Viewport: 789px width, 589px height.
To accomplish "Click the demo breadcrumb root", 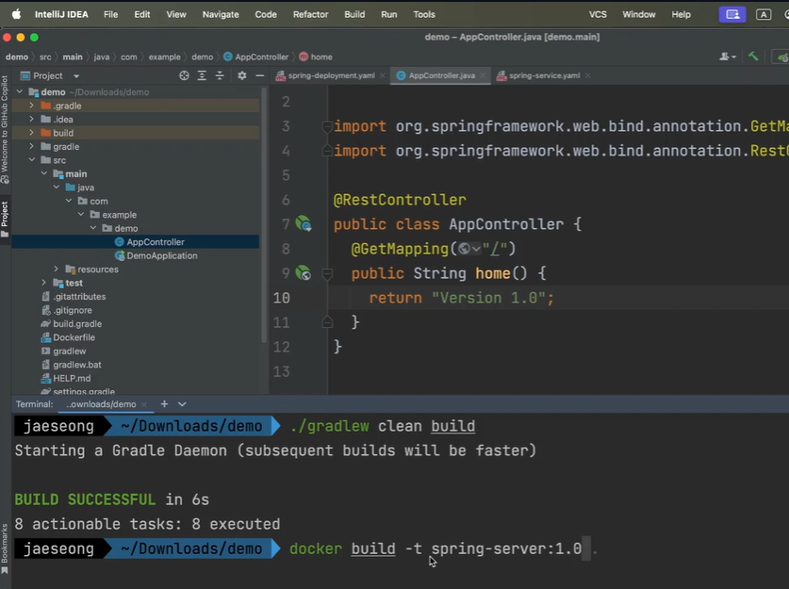I will [17, 57].
